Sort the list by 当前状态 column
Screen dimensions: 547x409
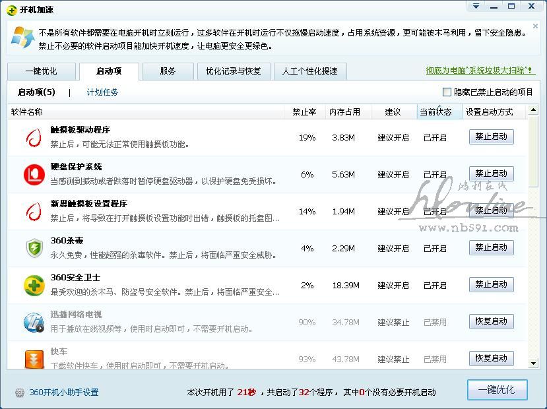(435, 112)
